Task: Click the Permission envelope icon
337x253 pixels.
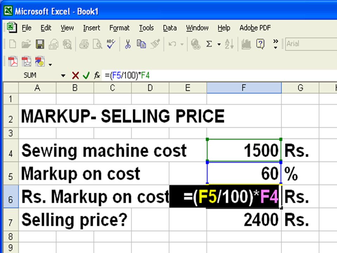Action: click(53, 44)
